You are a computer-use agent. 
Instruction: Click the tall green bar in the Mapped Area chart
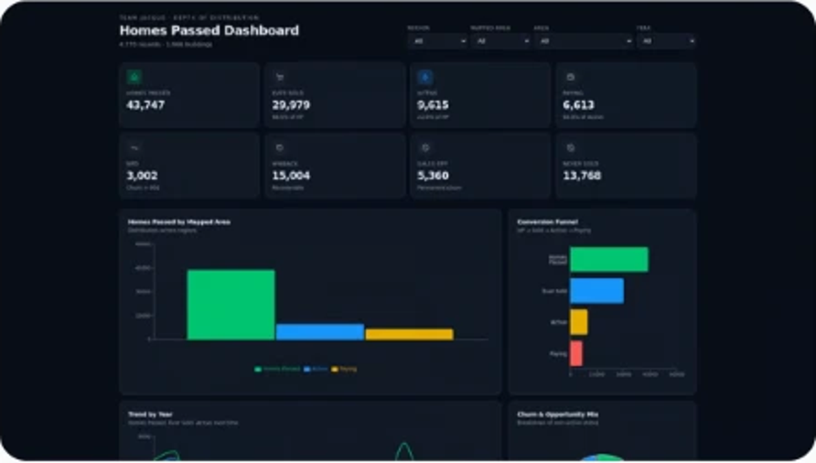tap(231, 305)
